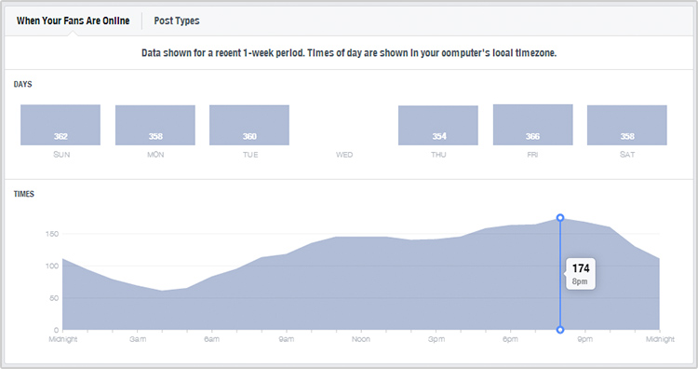Select the Monday bar showing 358

[x=155, y=125]
